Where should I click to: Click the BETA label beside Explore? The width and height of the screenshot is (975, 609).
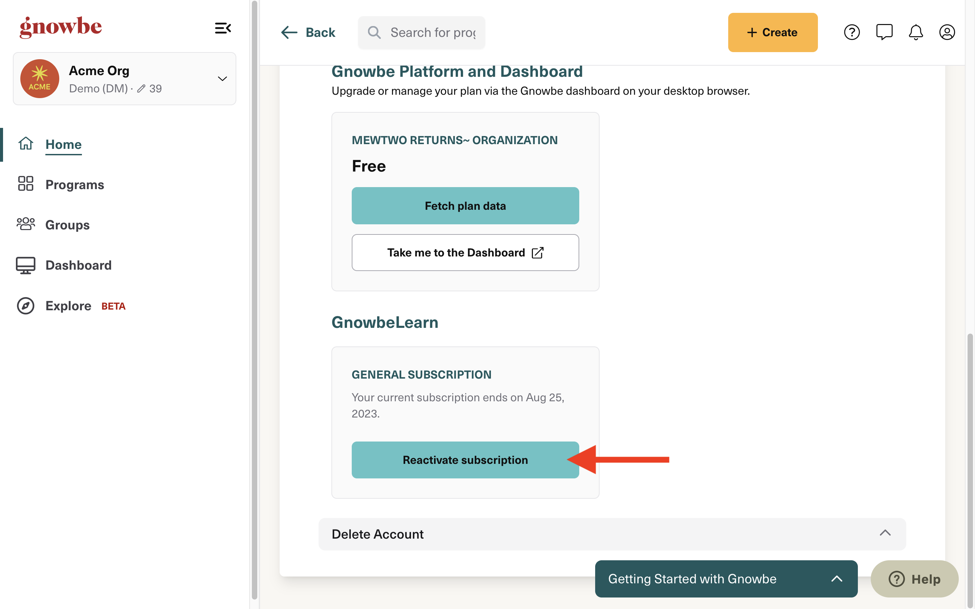pyautogui.click(x=114, y=307)
